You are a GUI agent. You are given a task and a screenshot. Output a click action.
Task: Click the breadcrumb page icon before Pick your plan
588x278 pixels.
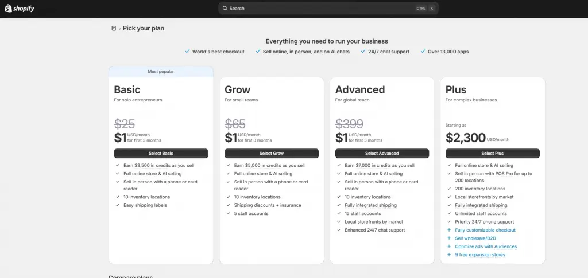point(113,28)
